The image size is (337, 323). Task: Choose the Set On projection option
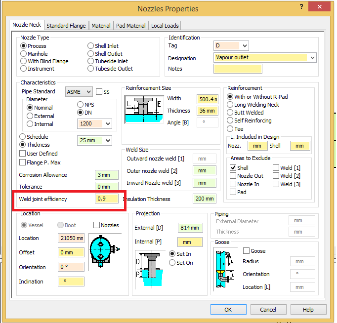click(x=172, y=263)
